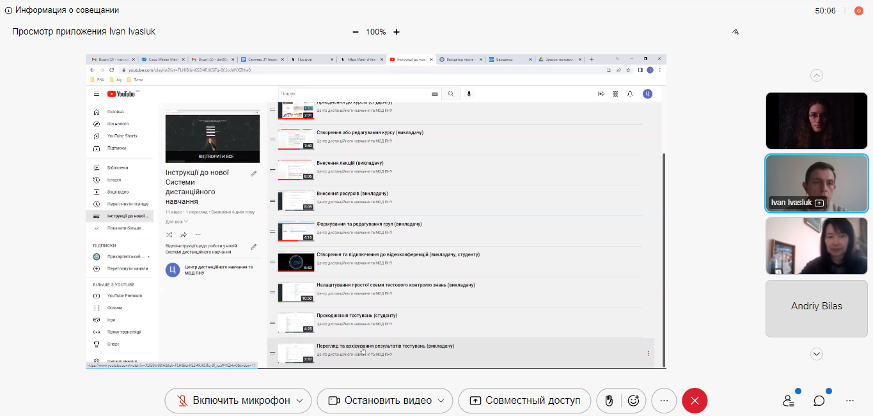Raise hand icon button

(610, 401)
